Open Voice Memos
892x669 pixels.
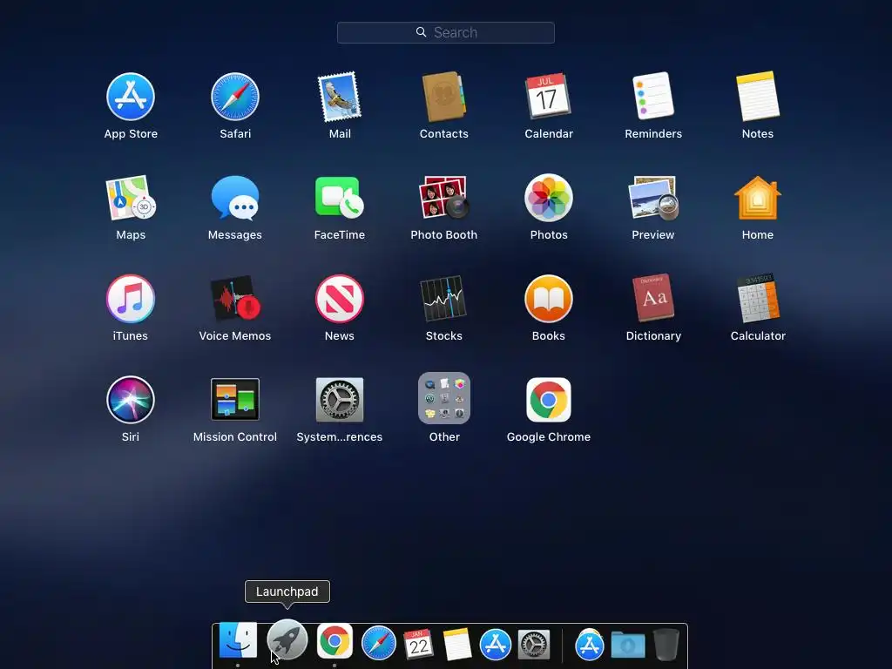(235, 299)
